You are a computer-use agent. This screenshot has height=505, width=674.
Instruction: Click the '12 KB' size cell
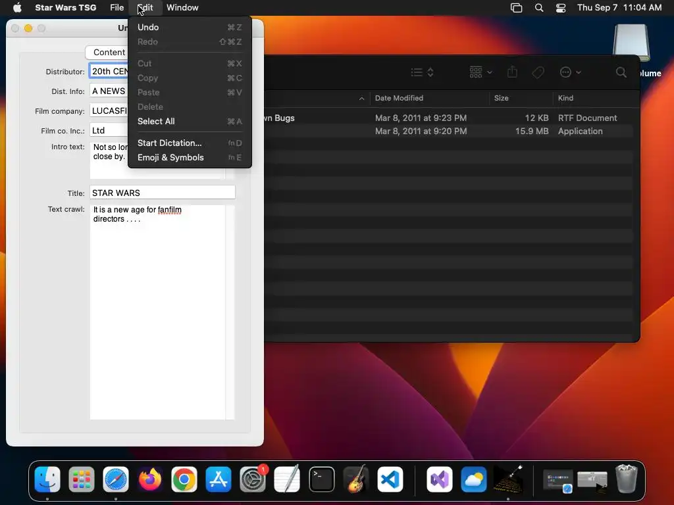536,118
